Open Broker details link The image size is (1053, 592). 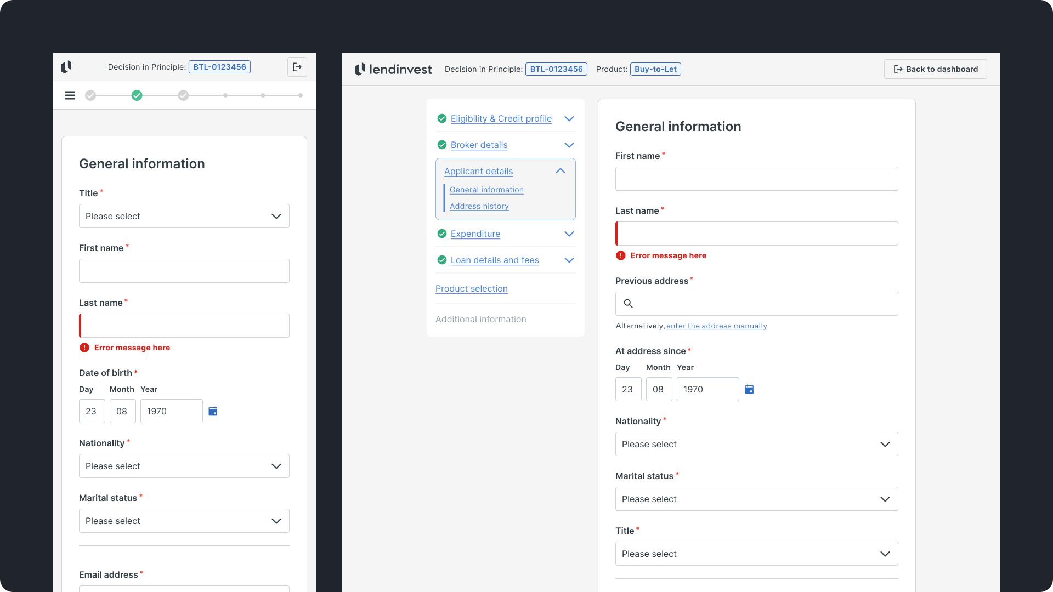point(479,145)
